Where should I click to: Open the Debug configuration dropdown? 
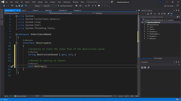pyautogui.click(x=38, y=6)
